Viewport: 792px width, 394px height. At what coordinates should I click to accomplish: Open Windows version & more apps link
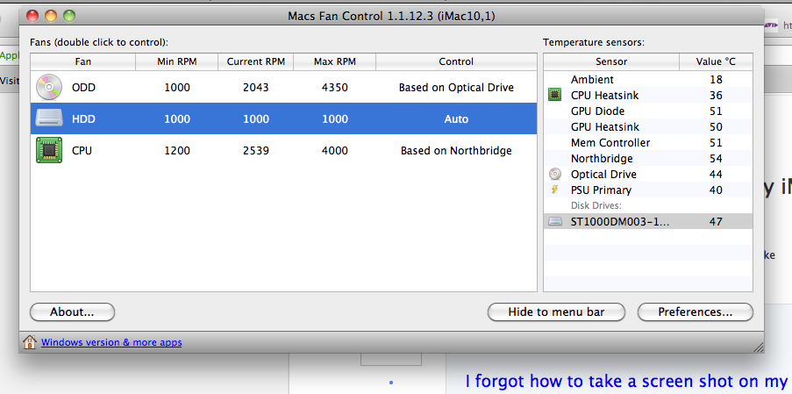click(x=111, y=342)
